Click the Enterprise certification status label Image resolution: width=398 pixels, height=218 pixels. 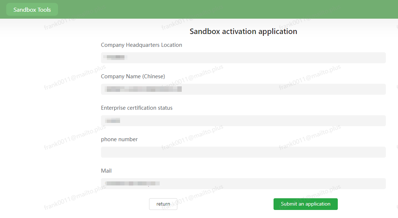[x=137, y=108]
